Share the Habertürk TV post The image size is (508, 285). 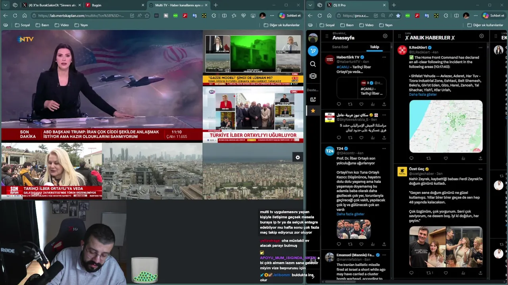pos(384,104)
